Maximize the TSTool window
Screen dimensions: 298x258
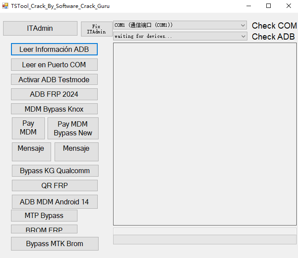[269, 6]
